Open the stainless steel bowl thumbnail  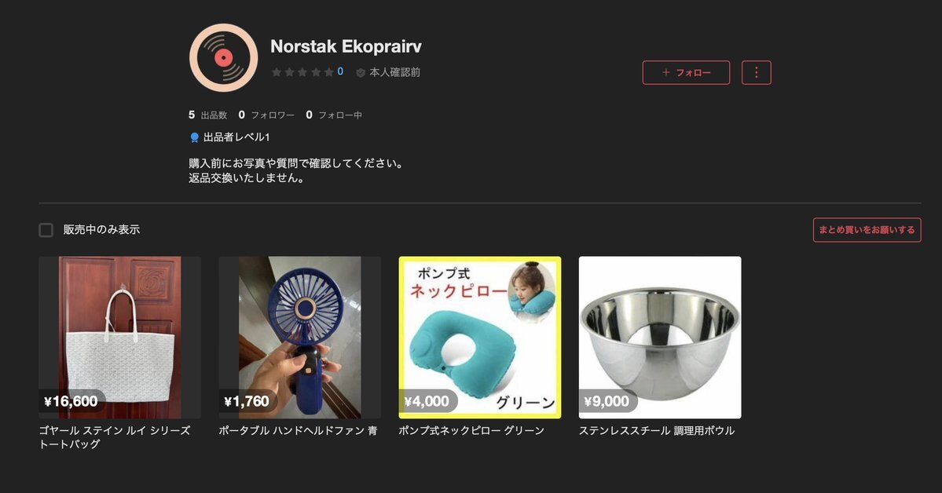[x=660, y=338]
